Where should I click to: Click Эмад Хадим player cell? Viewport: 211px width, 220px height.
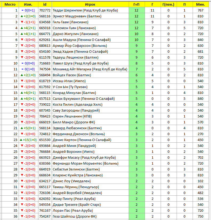[90, 51]
